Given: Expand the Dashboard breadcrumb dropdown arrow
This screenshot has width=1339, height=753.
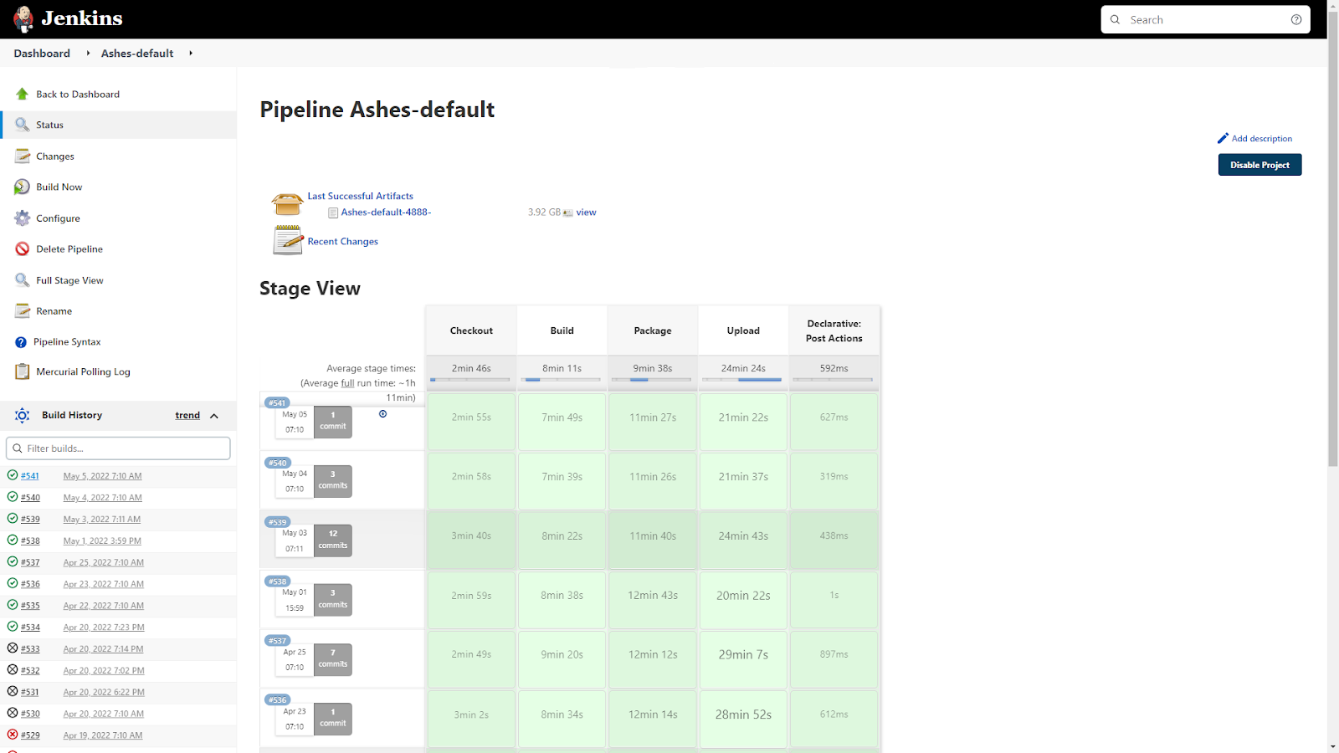Looking at the screenshot, I should pyautogui.click(x=88, y=53).
